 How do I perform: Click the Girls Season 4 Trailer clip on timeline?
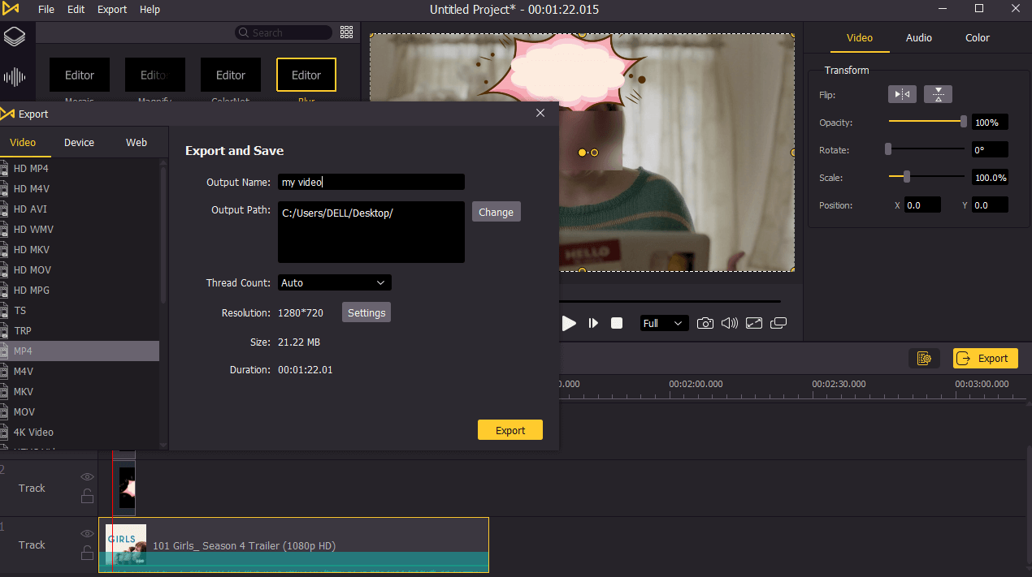click(294, 545)
